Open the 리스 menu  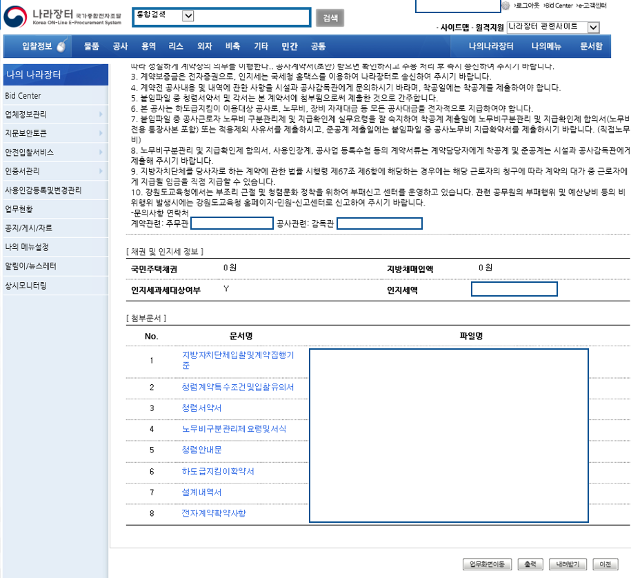pos(176,46)
